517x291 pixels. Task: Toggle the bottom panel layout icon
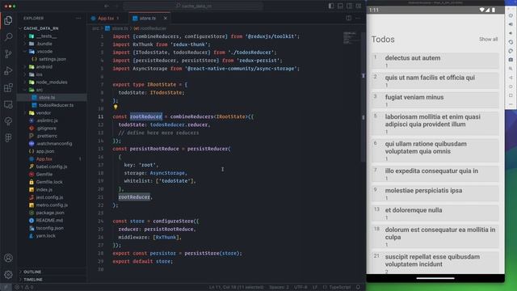(340, 6)
